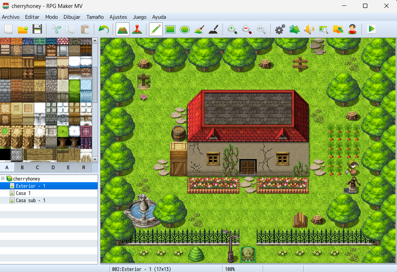
Task: Switch to Map editing mode
Action: 123,29
